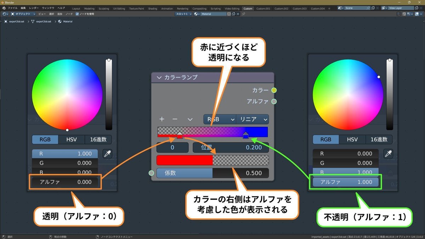Click the Material breadcrumb sphere icon

tap(60, 21)
